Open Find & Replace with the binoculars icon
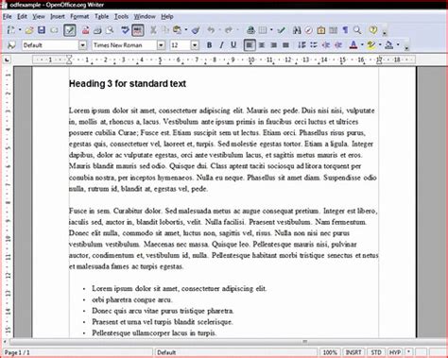Screen dimensions: 448x358 tap(297, 30)
